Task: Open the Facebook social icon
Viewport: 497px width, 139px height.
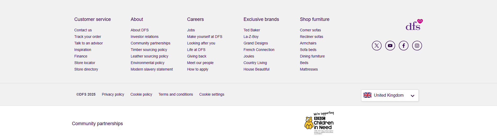Action: point(404,46)
